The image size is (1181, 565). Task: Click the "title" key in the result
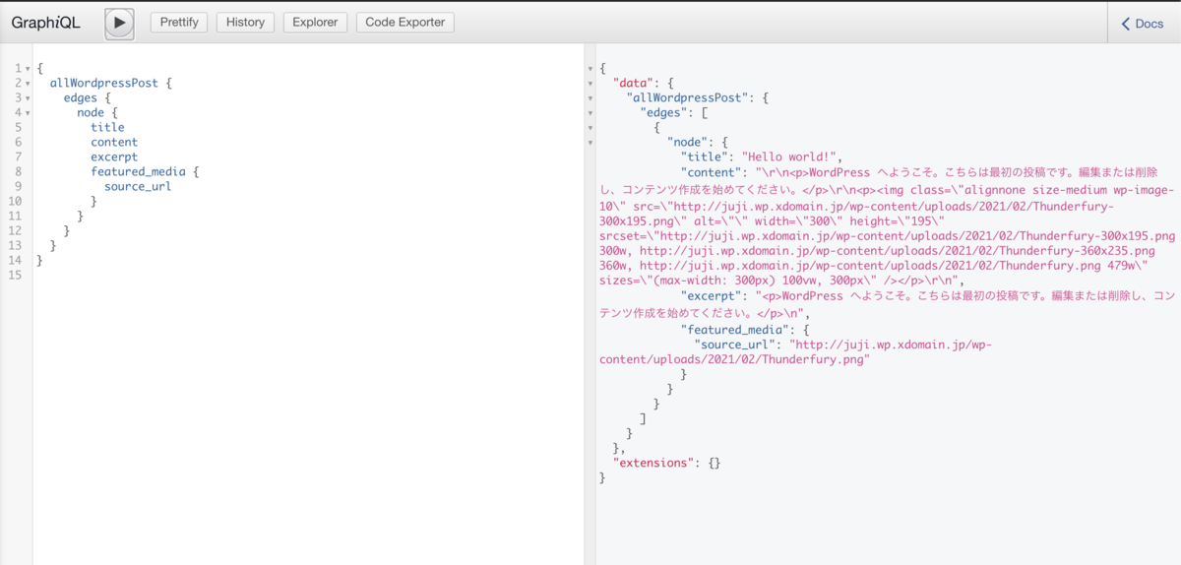point(704,157)
